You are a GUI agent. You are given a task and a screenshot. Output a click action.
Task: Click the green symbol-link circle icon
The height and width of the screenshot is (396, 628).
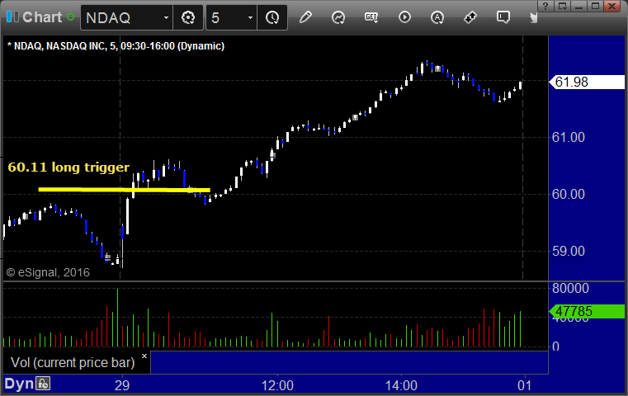[70, 17]
